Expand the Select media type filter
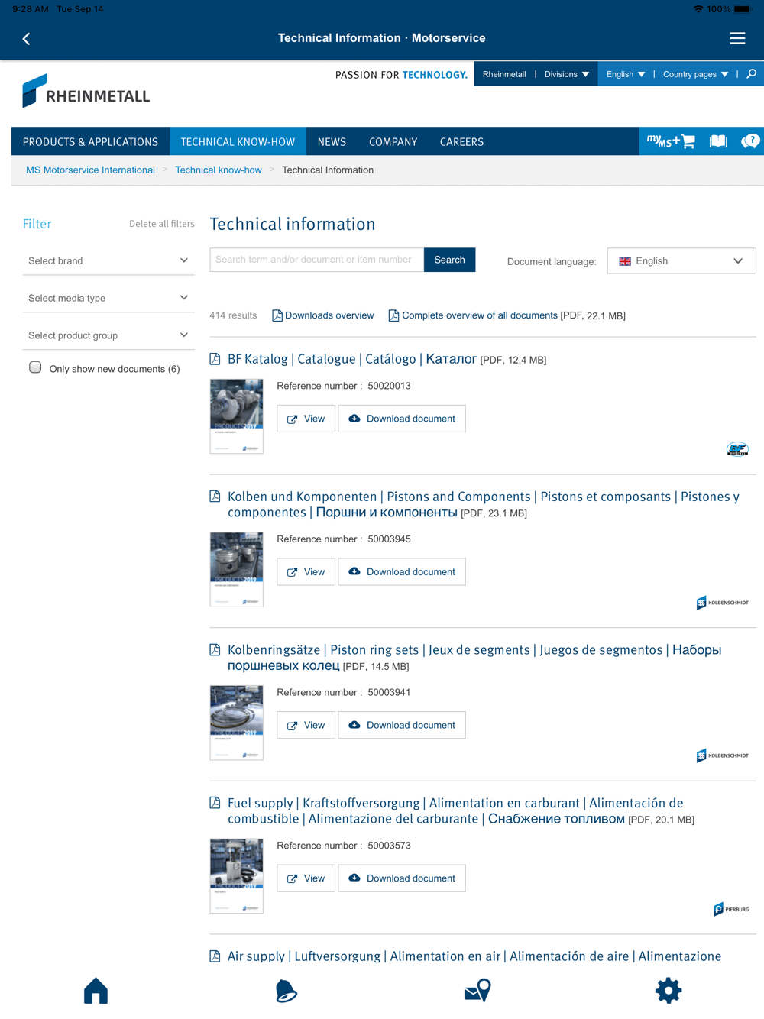The height and width of the screenshot is (1019, 764). (108, 298)
